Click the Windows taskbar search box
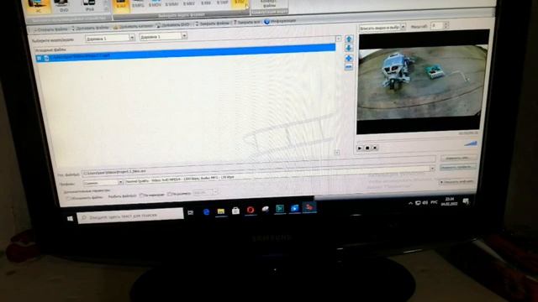The image size is (538, 302). (x=130, y=216)
